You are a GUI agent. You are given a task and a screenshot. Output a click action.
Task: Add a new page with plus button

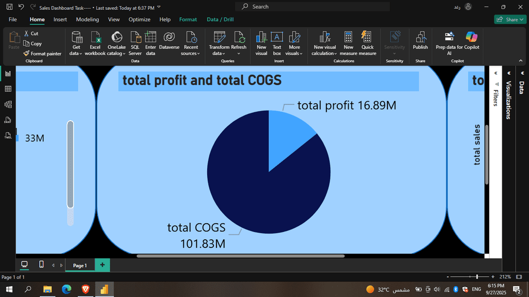tap(102, 265)
